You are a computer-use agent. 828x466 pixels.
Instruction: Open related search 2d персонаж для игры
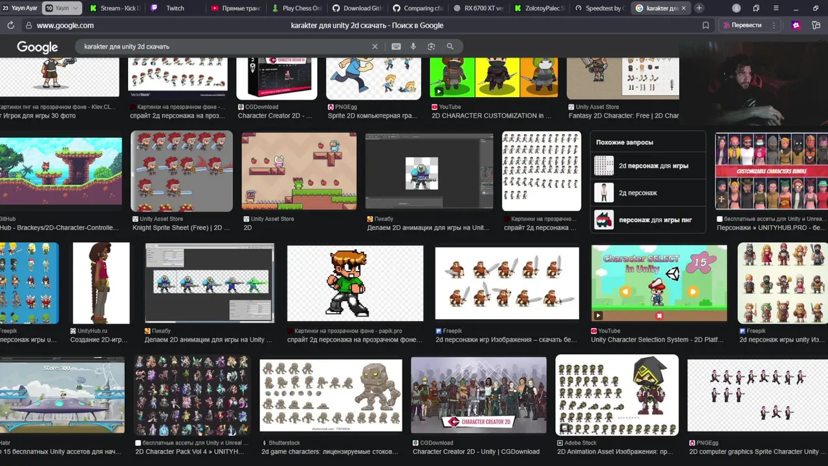coord(648,166)
